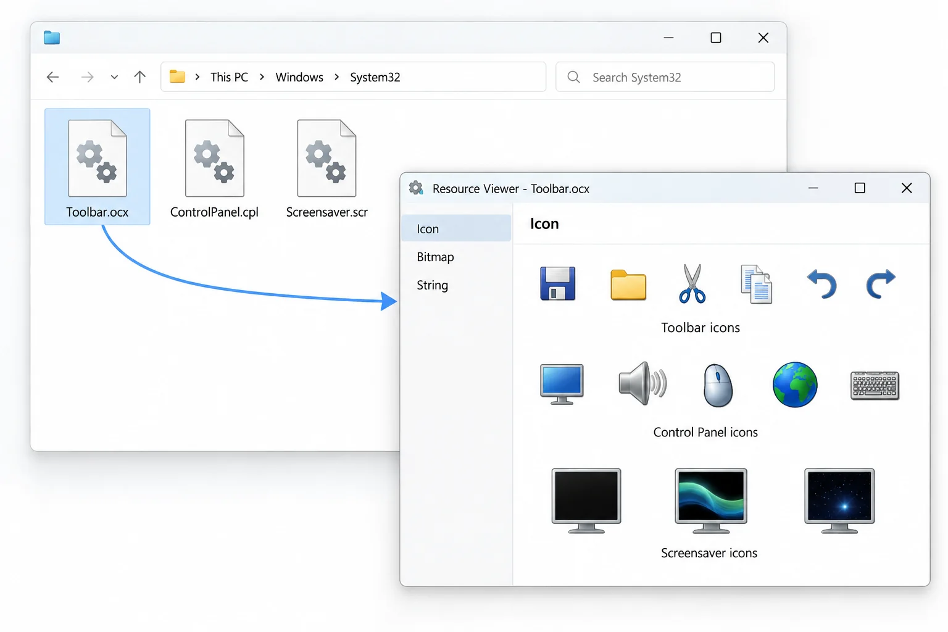This screenshot has width=948, height=632.
Task: Select the redo arrow icon
Action: tap(881, 284)
